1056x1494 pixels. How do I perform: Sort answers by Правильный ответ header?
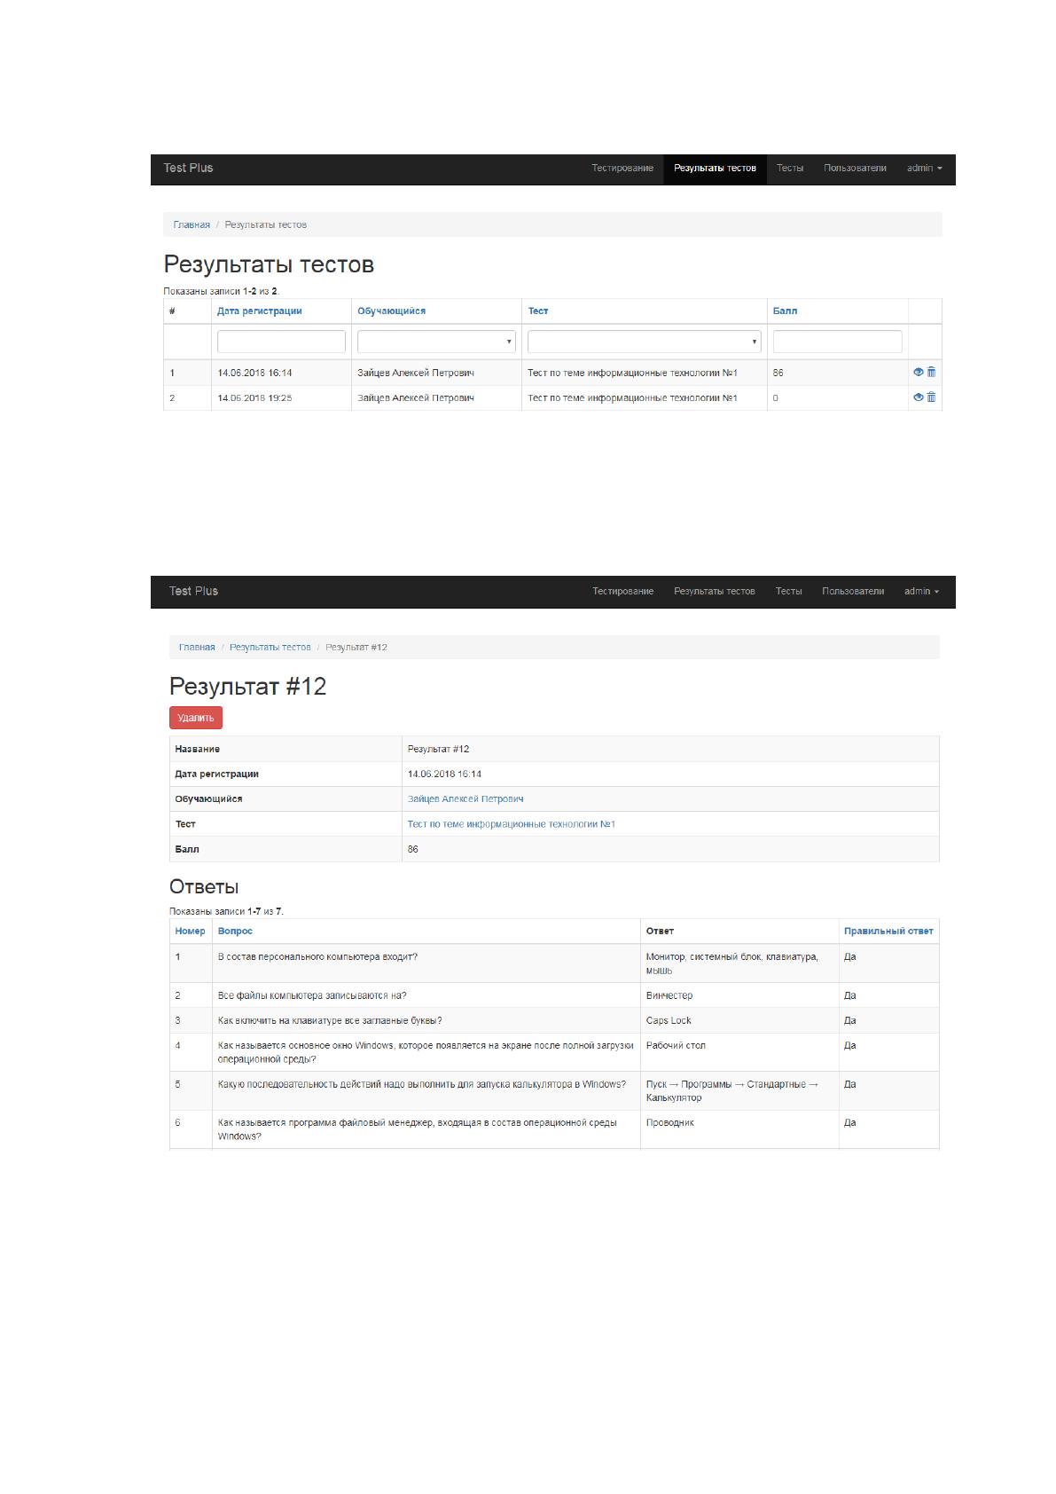[x=888, y=931]
